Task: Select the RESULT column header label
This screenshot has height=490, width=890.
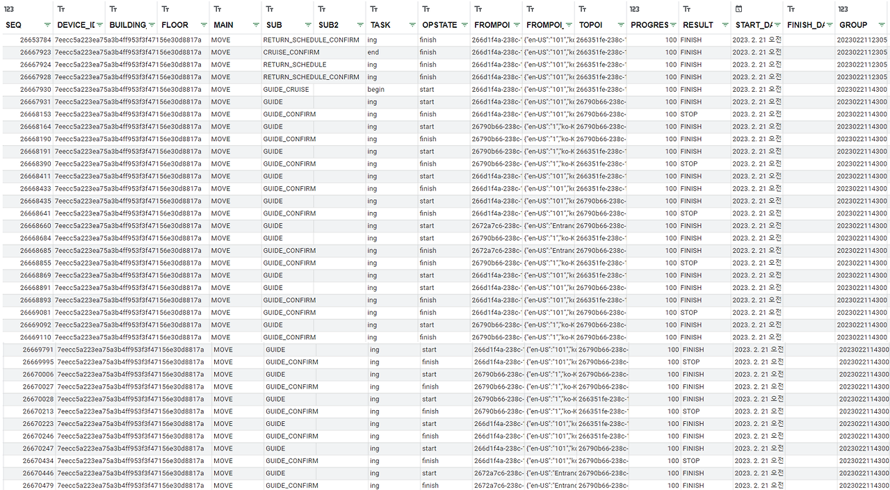Action: click(698, 25)
